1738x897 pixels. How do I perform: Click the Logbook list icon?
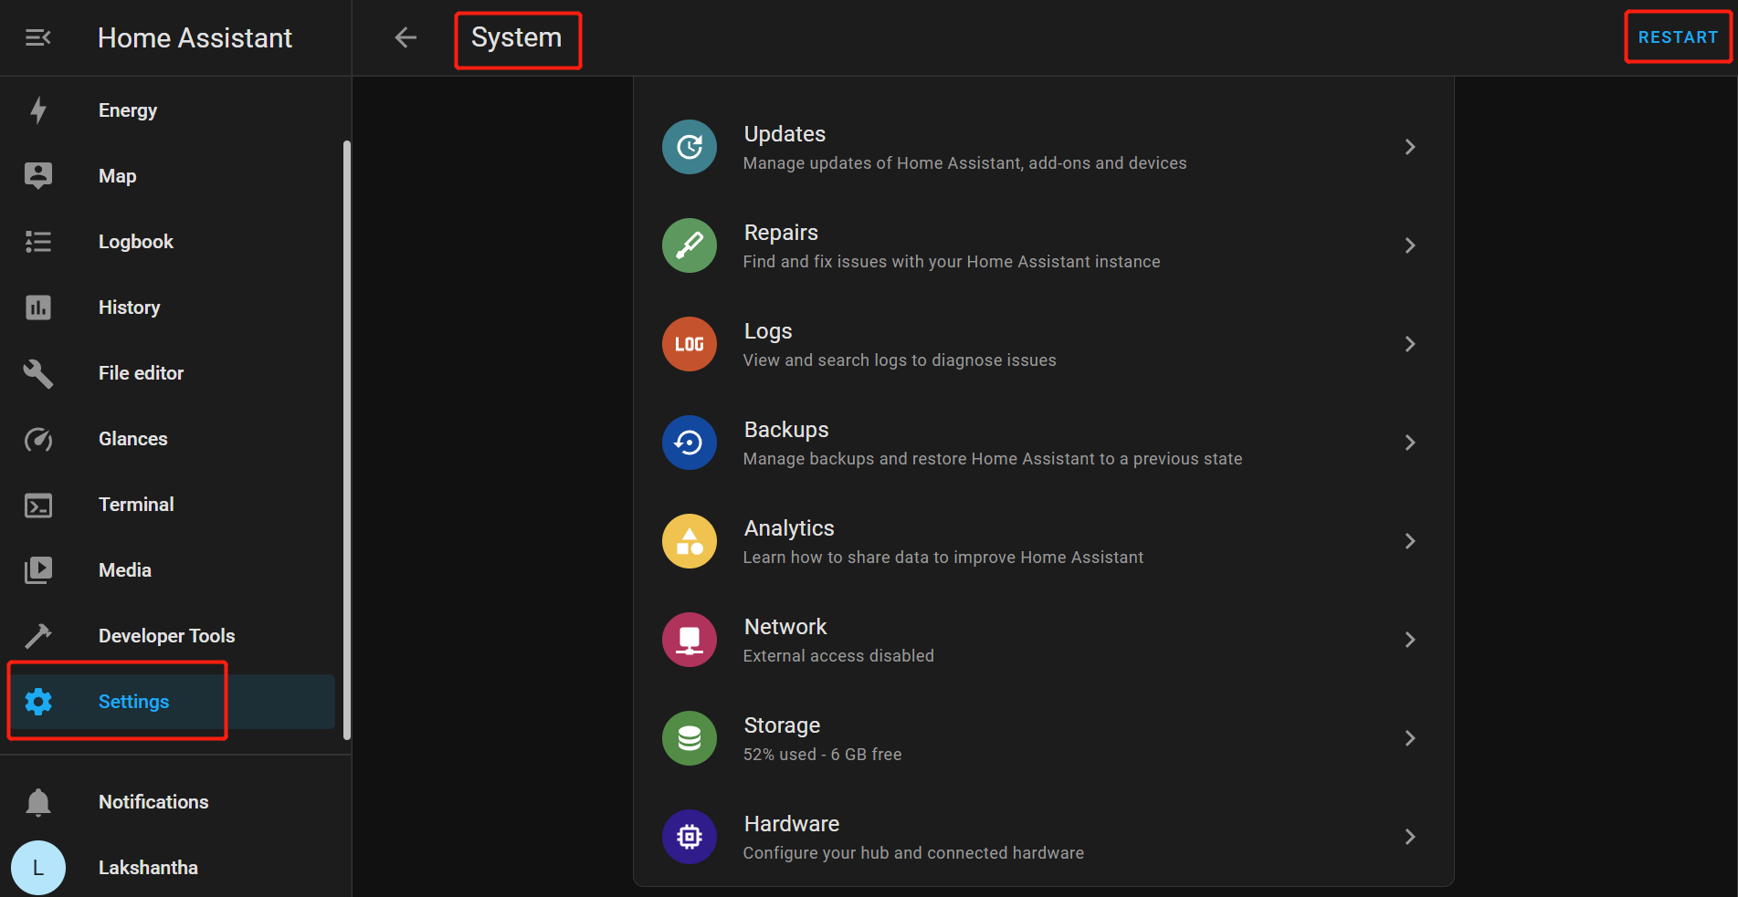[x=38, y=242]
